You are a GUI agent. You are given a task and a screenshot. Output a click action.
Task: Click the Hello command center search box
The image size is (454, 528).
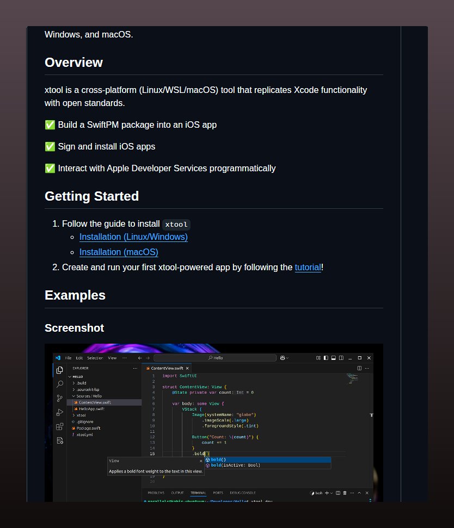pyautogui.click(x=215, y=358)
